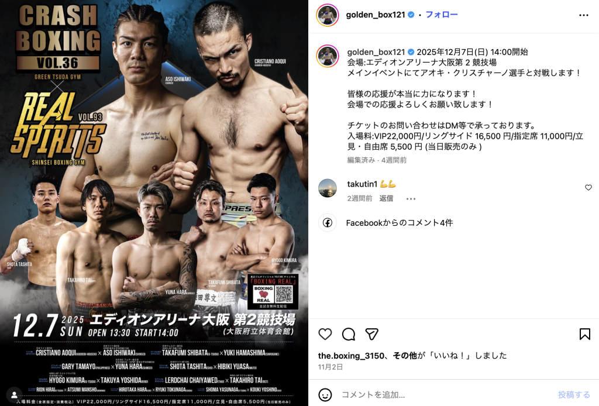The image size is (599, 406).
Task: Like takutin1's comment with the small heart
Action: [588, 188]
